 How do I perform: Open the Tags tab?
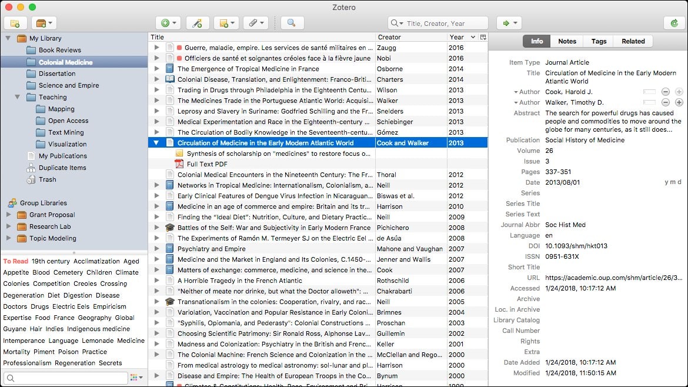coord(599,41)
